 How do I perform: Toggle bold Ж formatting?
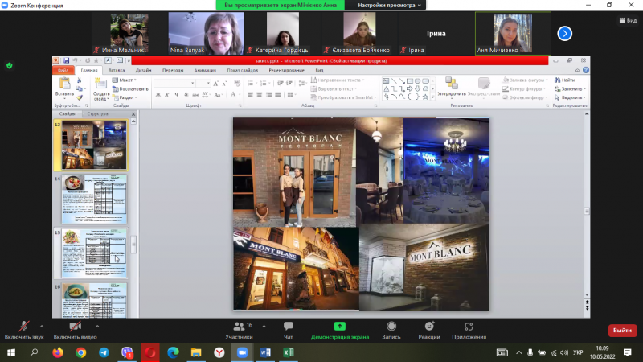coord(158,95)
